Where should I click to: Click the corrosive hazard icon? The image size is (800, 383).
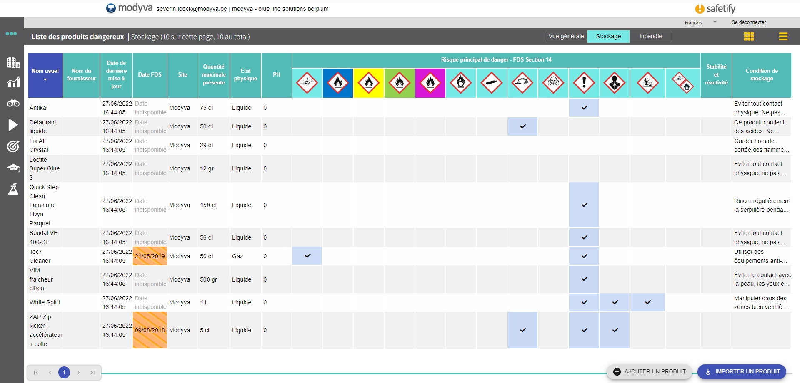click(x=522, y=83)
